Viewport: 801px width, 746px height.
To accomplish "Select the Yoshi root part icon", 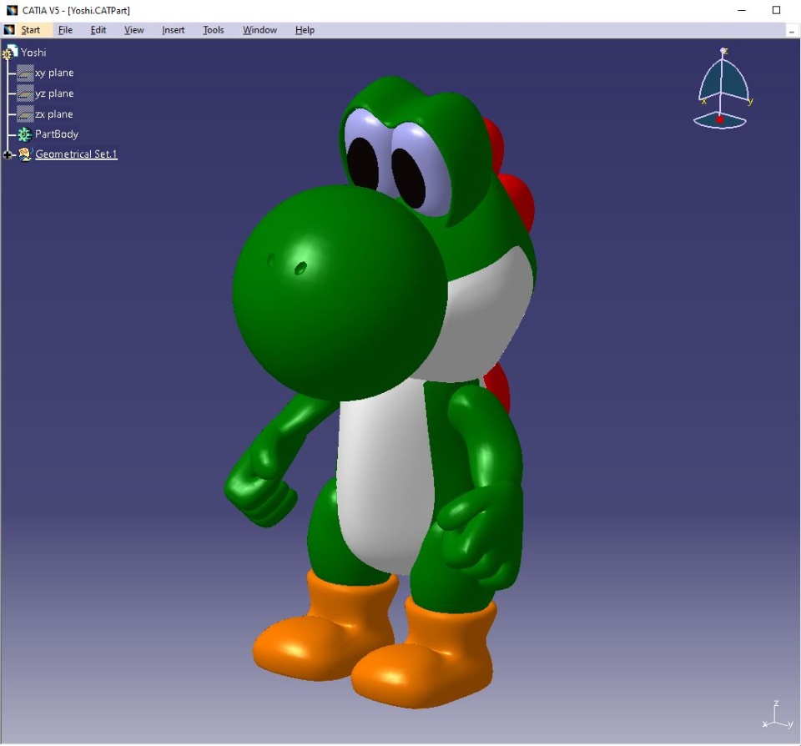I will pyautogui.click(x=10, y=52).
